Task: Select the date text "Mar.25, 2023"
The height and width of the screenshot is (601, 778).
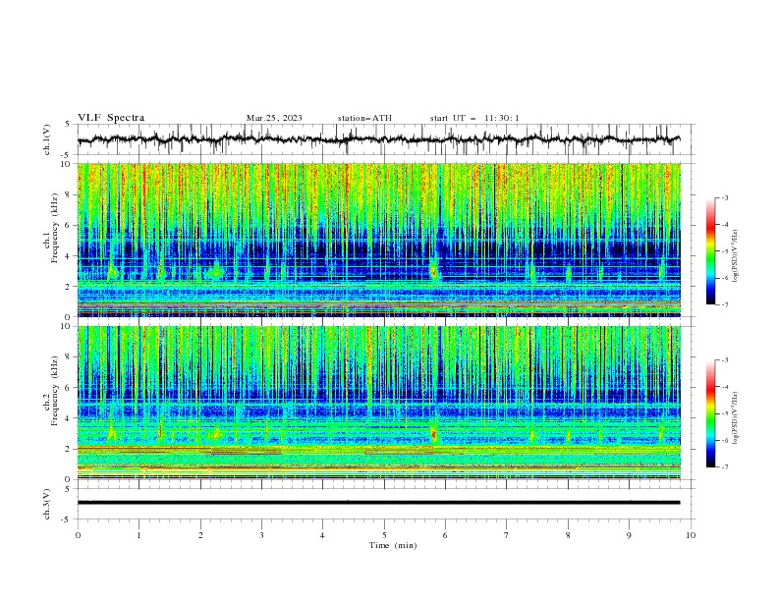Action: tap(274, 118)
